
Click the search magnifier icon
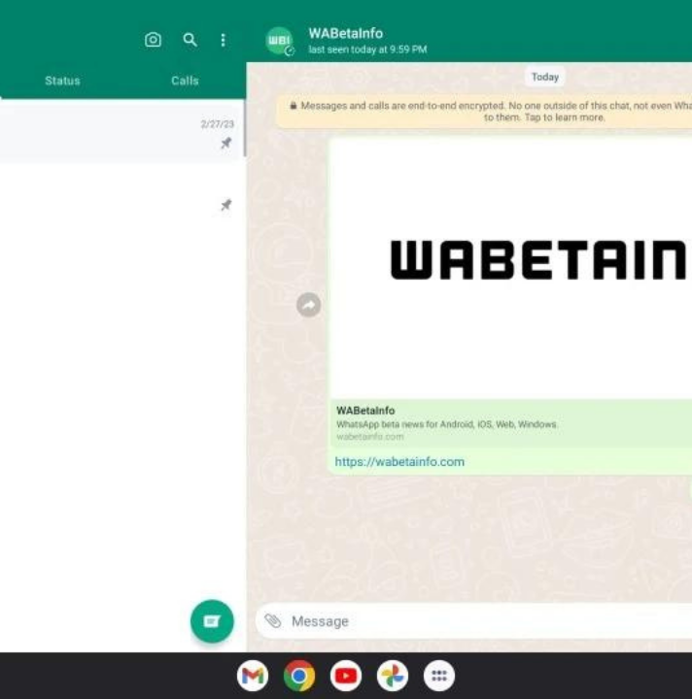point(190,40)
